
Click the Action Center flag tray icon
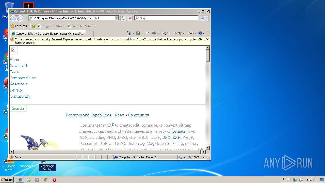click(x=289, y=180)
